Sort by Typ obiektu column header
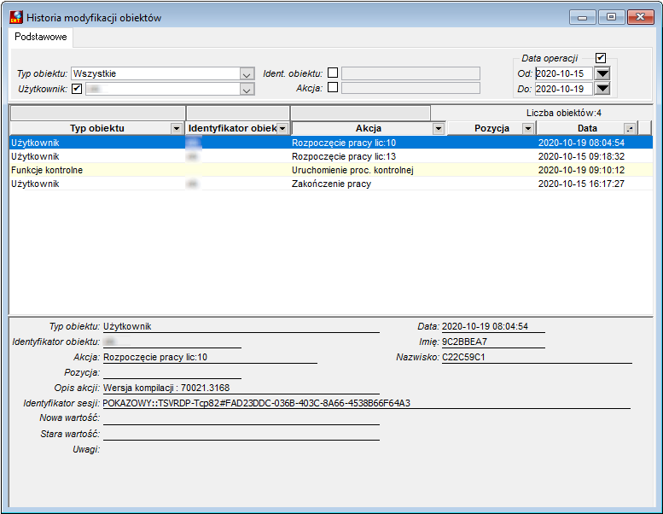The height and width of the screenshot is (514, 663). click(x=96, y=128)
